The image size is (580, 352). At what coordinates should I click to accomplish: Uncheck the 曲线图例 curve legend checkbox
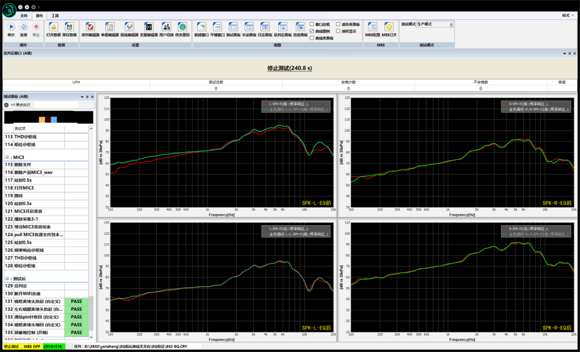[x=312, y=31]
